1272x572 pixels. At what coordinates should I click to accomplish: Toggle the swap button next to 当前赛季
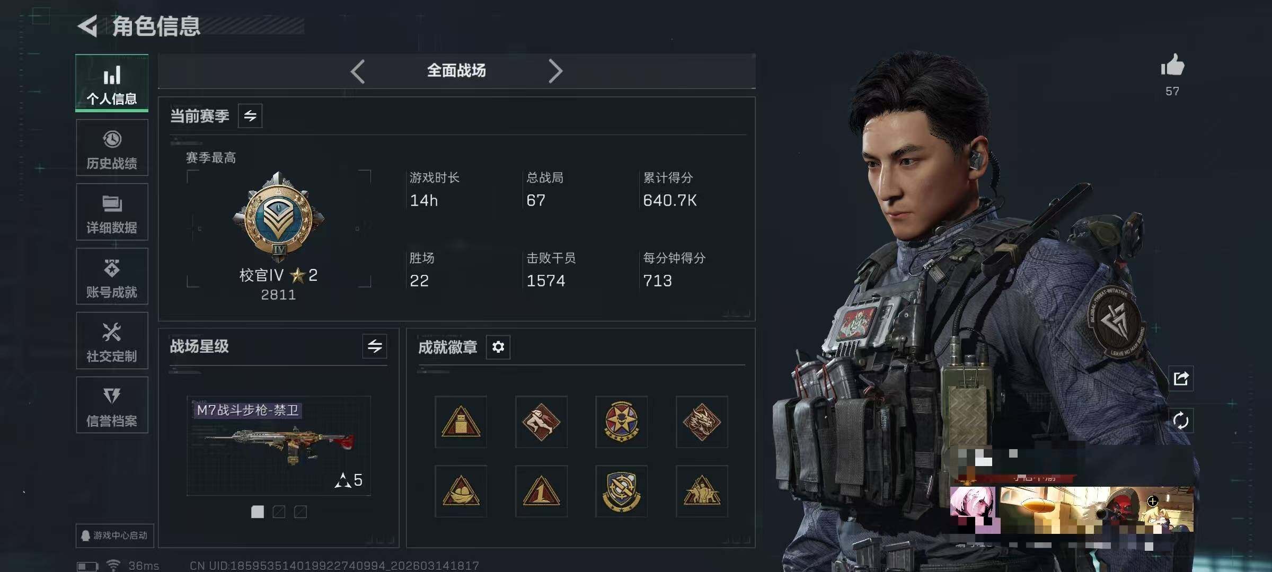[250, 115]
